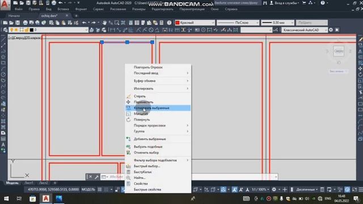This screenshot has width=363, height=204.
Task: Click the New drawing icon in toolbar
Action: pos(5,23)
